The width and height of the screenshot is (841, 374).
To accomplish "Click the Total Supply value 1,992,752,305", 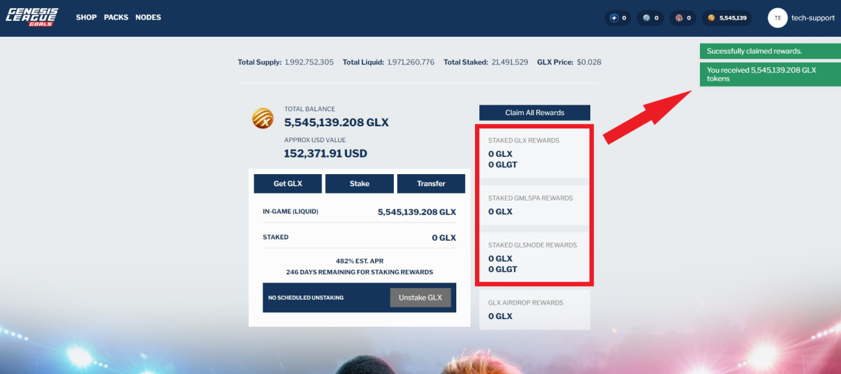I will coord(309,62).
